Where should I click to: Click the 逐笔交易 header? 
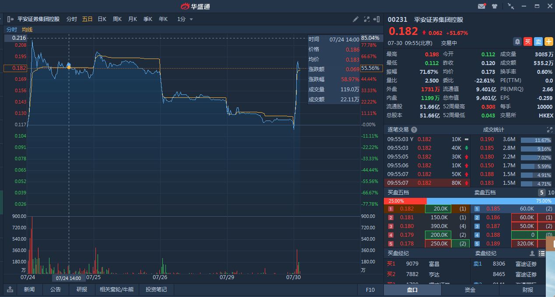398,130
